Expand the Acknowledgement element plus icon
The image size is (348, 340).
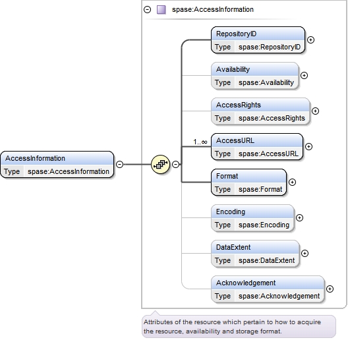click(330, 289)
